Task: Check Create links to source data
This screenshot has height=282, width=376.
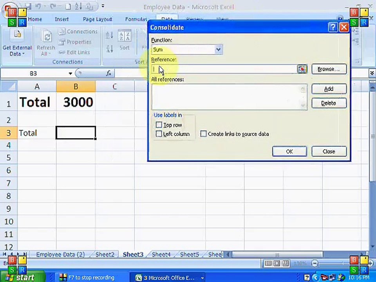Action: coord(203,134)
